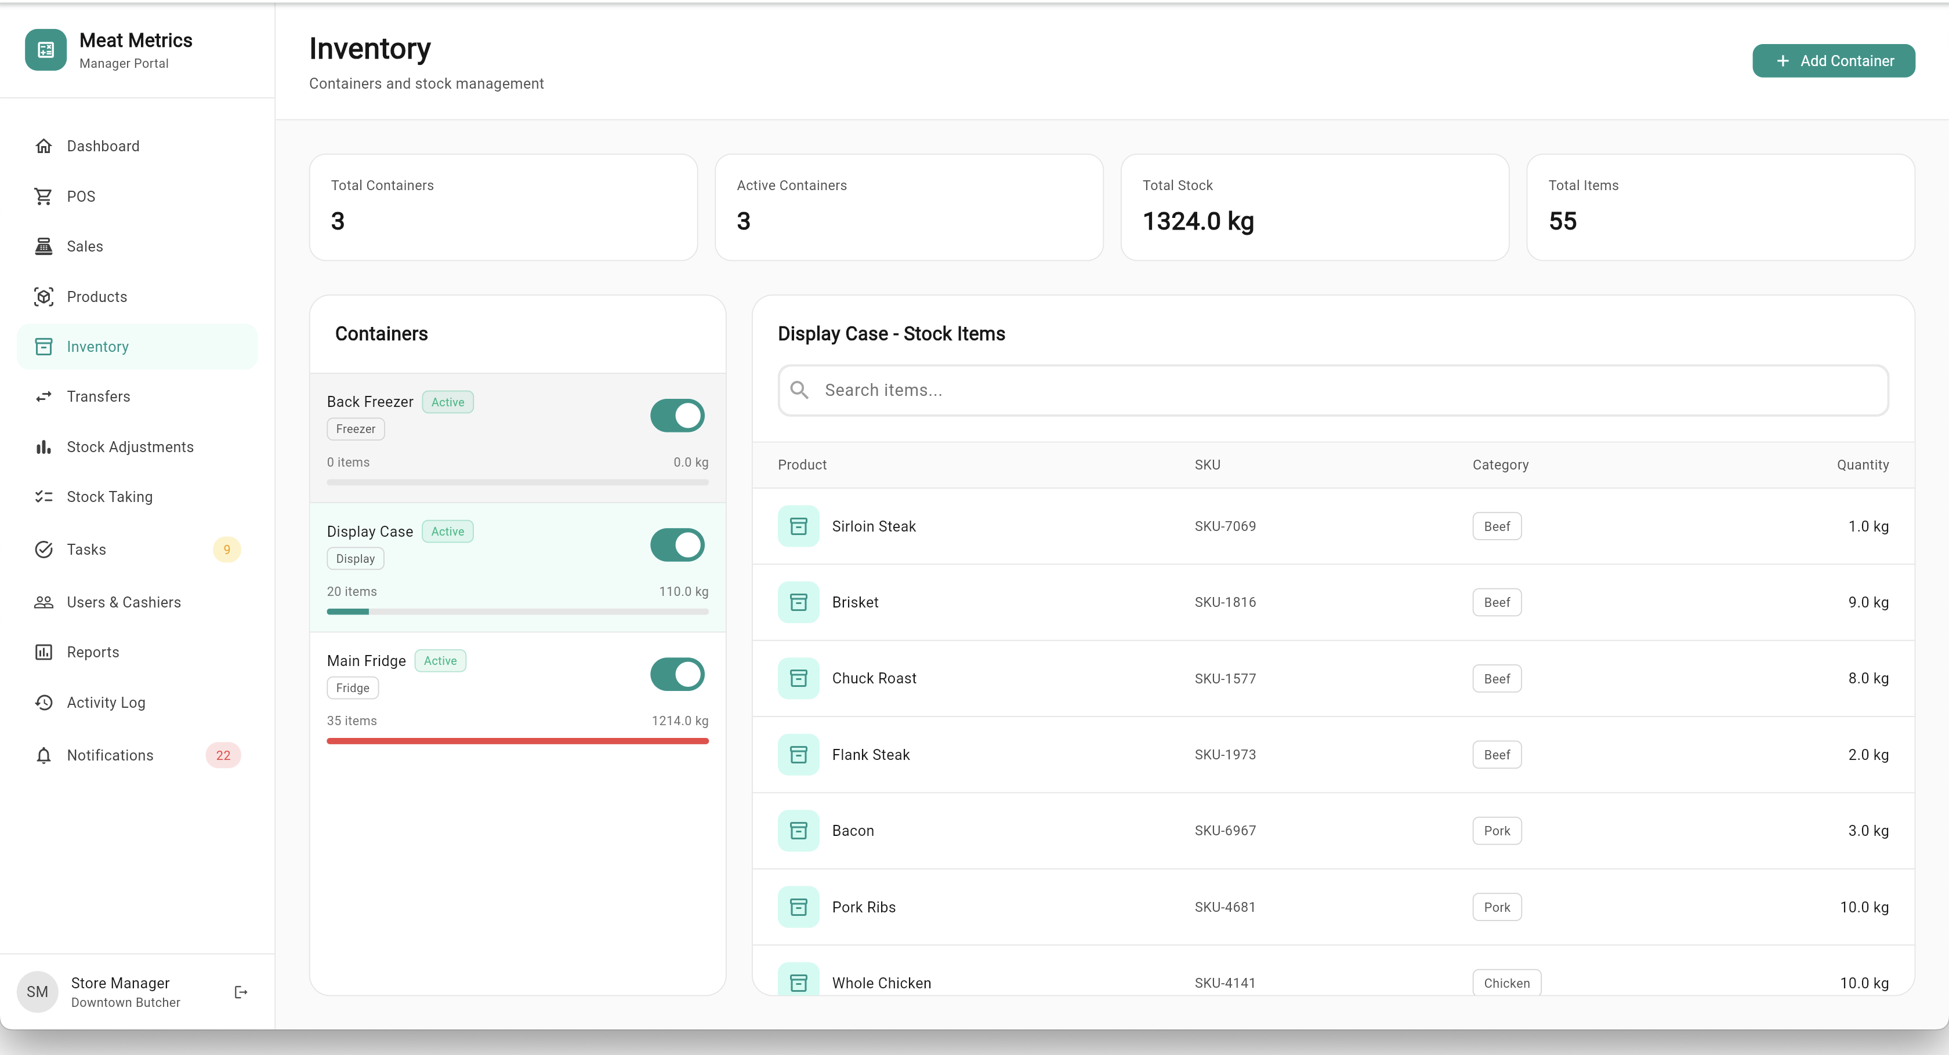Open the Notifications panel
The height and width of the screenshot is (1055, 1949).
pos(110,755)
